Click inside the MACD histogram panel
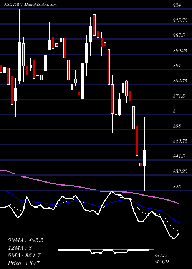This screenshot has width=192, height=269. [106, 250]
